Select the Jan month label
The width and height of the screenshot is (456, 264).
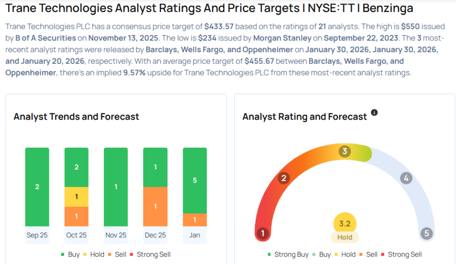tap(195, 235)
